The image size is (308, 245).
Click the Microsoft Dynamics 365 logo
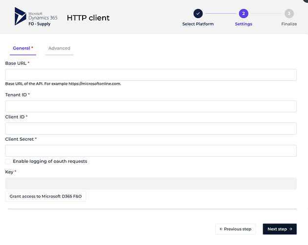point(36,17)
